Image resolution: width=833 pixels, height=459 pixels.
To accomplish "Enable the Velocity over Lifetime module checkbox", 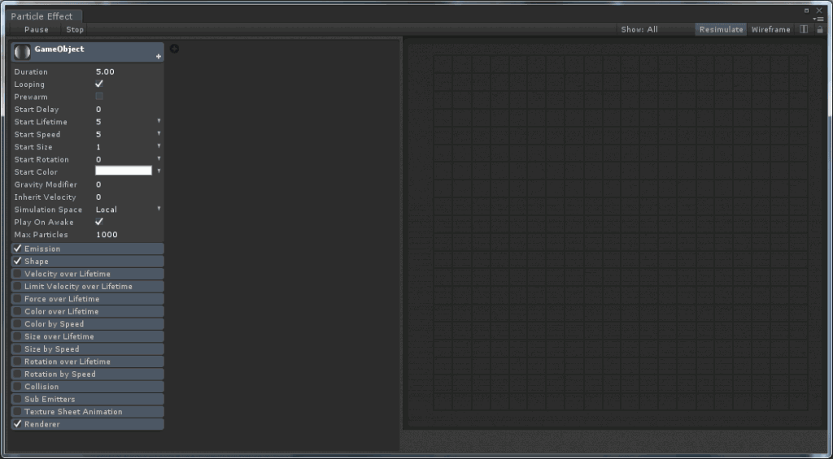I will pos(18,274).
